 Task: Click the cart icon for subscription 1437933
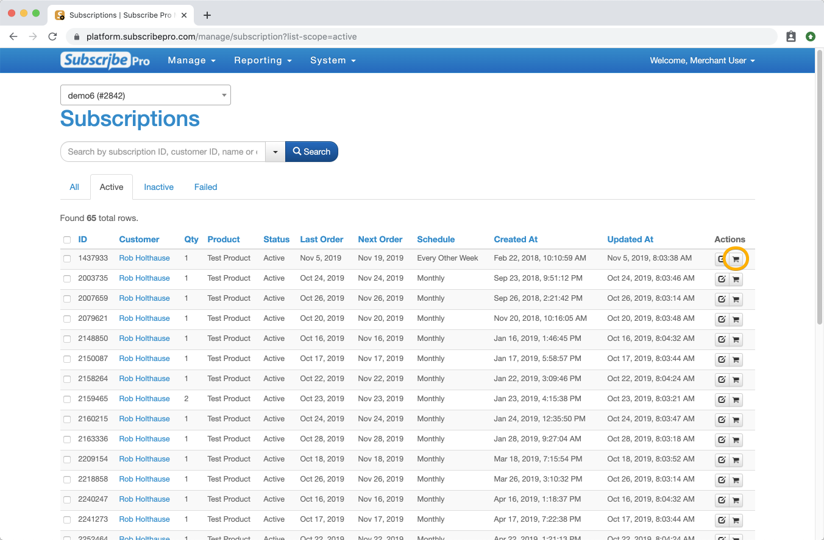(736, 259)
